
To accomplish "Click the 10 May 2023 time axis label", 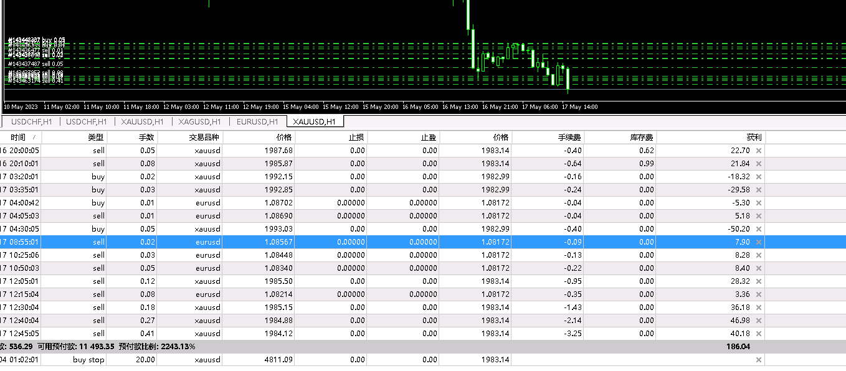I will [21, 107].
